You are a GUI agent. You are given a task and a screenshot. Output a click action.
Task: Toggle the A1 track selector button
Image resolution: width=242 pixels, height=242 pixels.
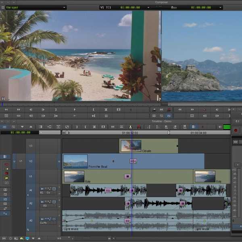30,190
